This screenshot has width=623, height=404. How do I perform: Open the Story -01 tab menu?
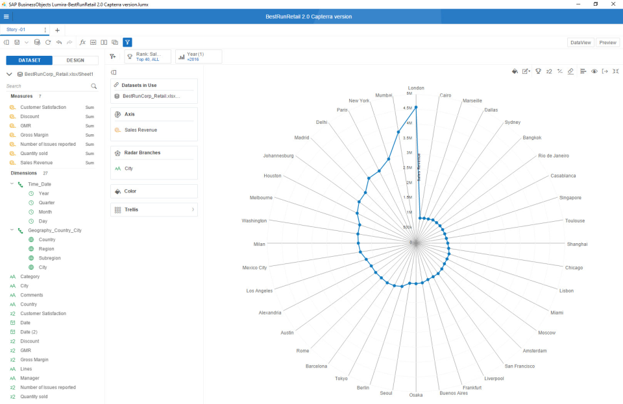[x=44, y=30]
